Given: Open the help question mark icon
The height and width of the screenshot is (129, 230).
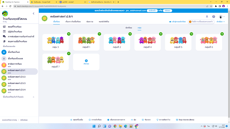Looking at the screenshot, I should tap(214, 17).
